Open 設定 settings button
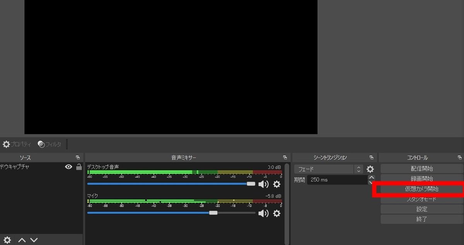The height and width of the screenshot is (245, 464). (x=421, y=209)
